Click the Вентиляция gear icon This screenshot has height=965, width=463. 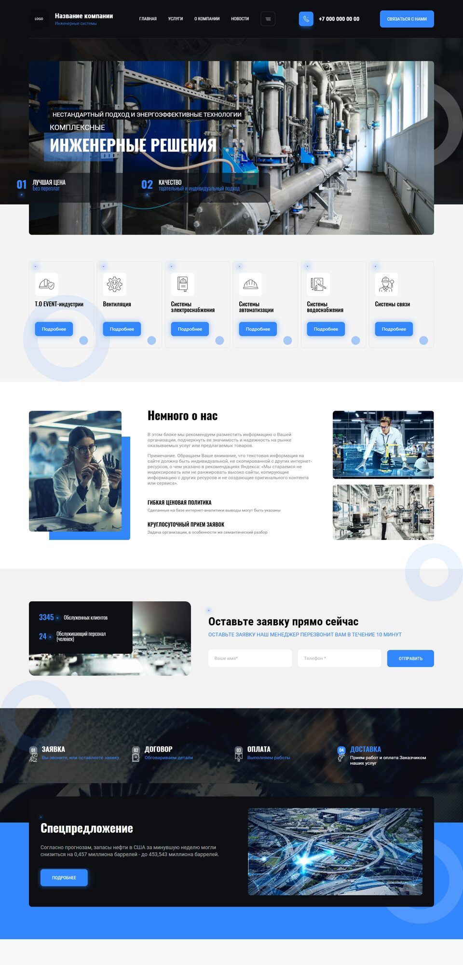(x=114, y=284)
